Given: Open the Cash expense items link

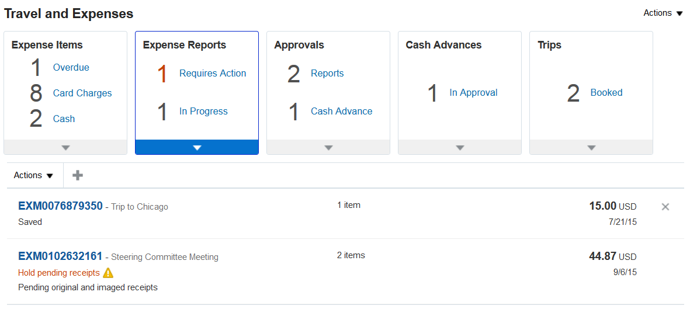Looking at the screenshot, I should [64, 119].
